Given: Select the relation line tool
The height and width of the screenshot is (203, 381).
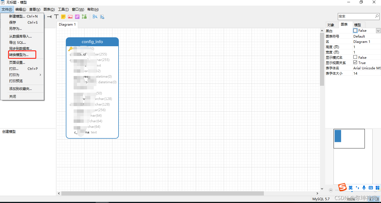Looking at the screenshot, I should [x=49, y=17].
